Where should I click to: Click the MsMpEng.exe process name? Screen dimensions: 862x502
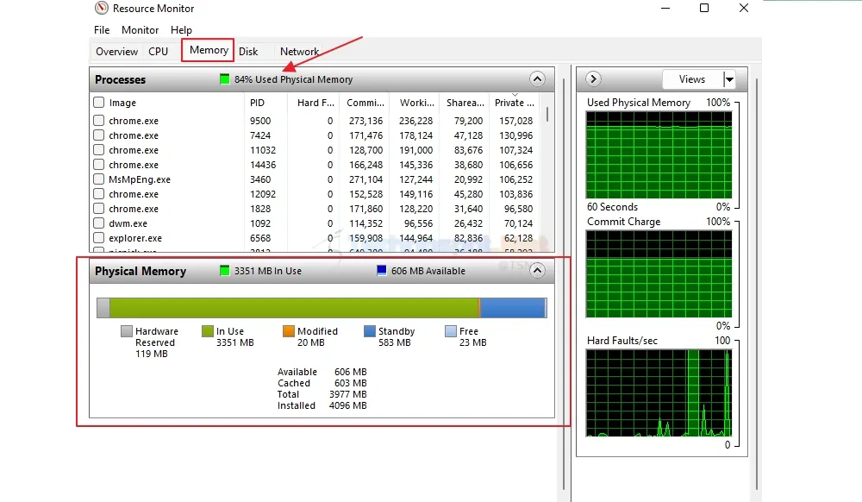coord(140,179)
